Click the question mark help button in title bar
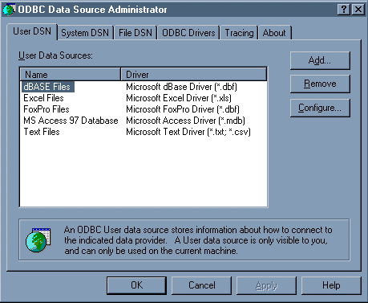Viewport: 368px width, 303px height. tap(344, 10)
